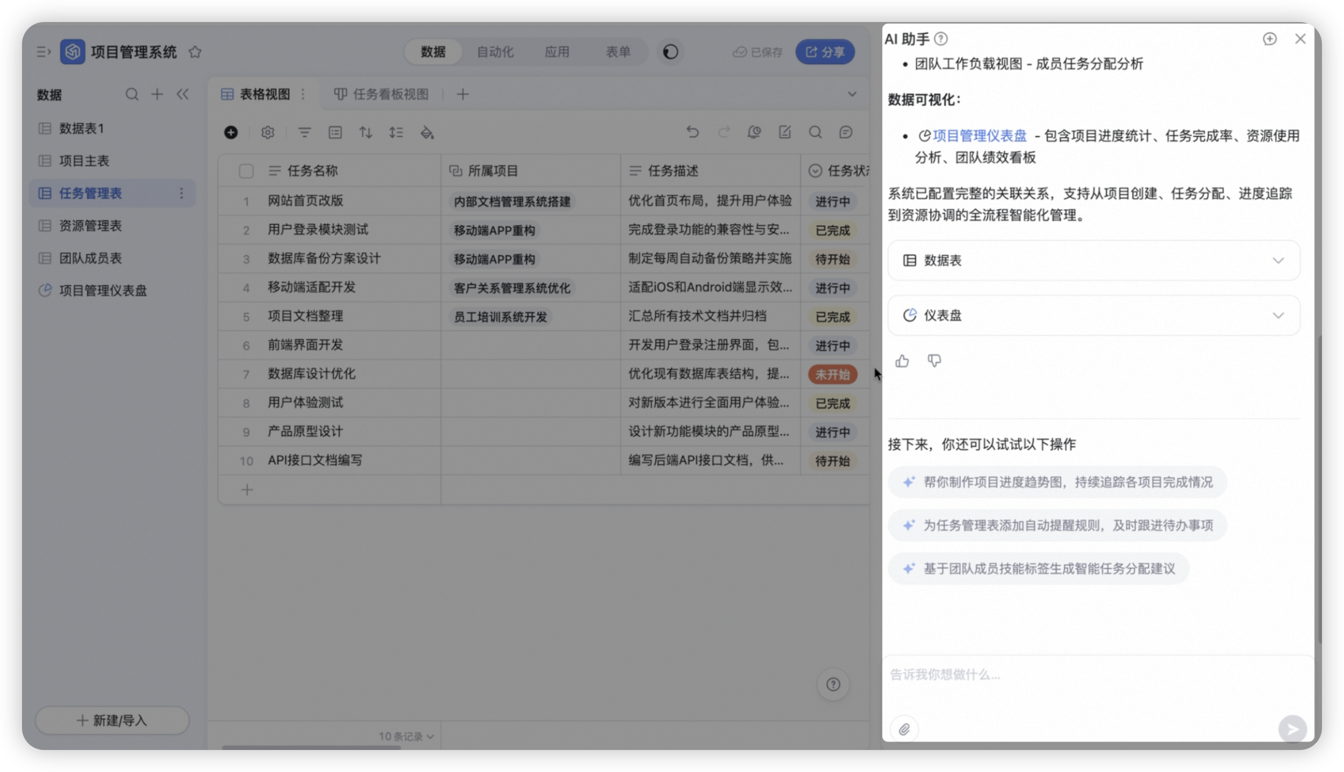This screenshot has height=772, width=1344.
Task: Switch to the 自动化 tab
Action: pyautogui.click(x=495, y=52)
